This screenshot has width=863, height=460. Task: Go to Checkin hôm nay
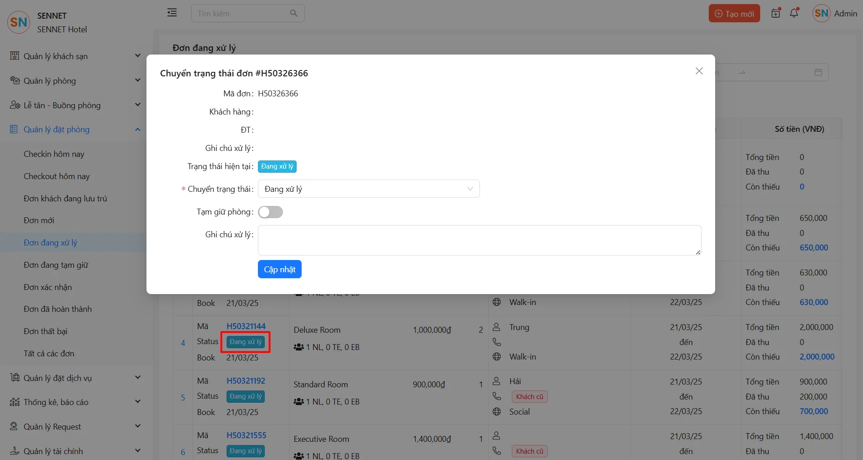tap(54, 154)
